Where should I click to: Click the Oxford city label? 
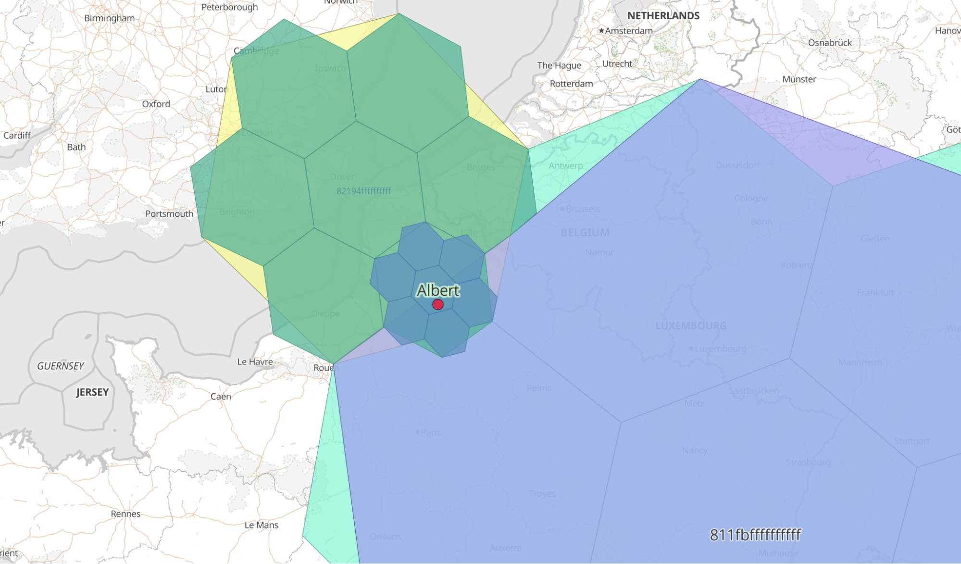pyautogui.click(x=156, y=104)
